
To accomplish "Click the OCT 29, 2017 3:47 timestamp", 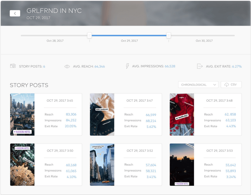I will click(x=140, y=101).
